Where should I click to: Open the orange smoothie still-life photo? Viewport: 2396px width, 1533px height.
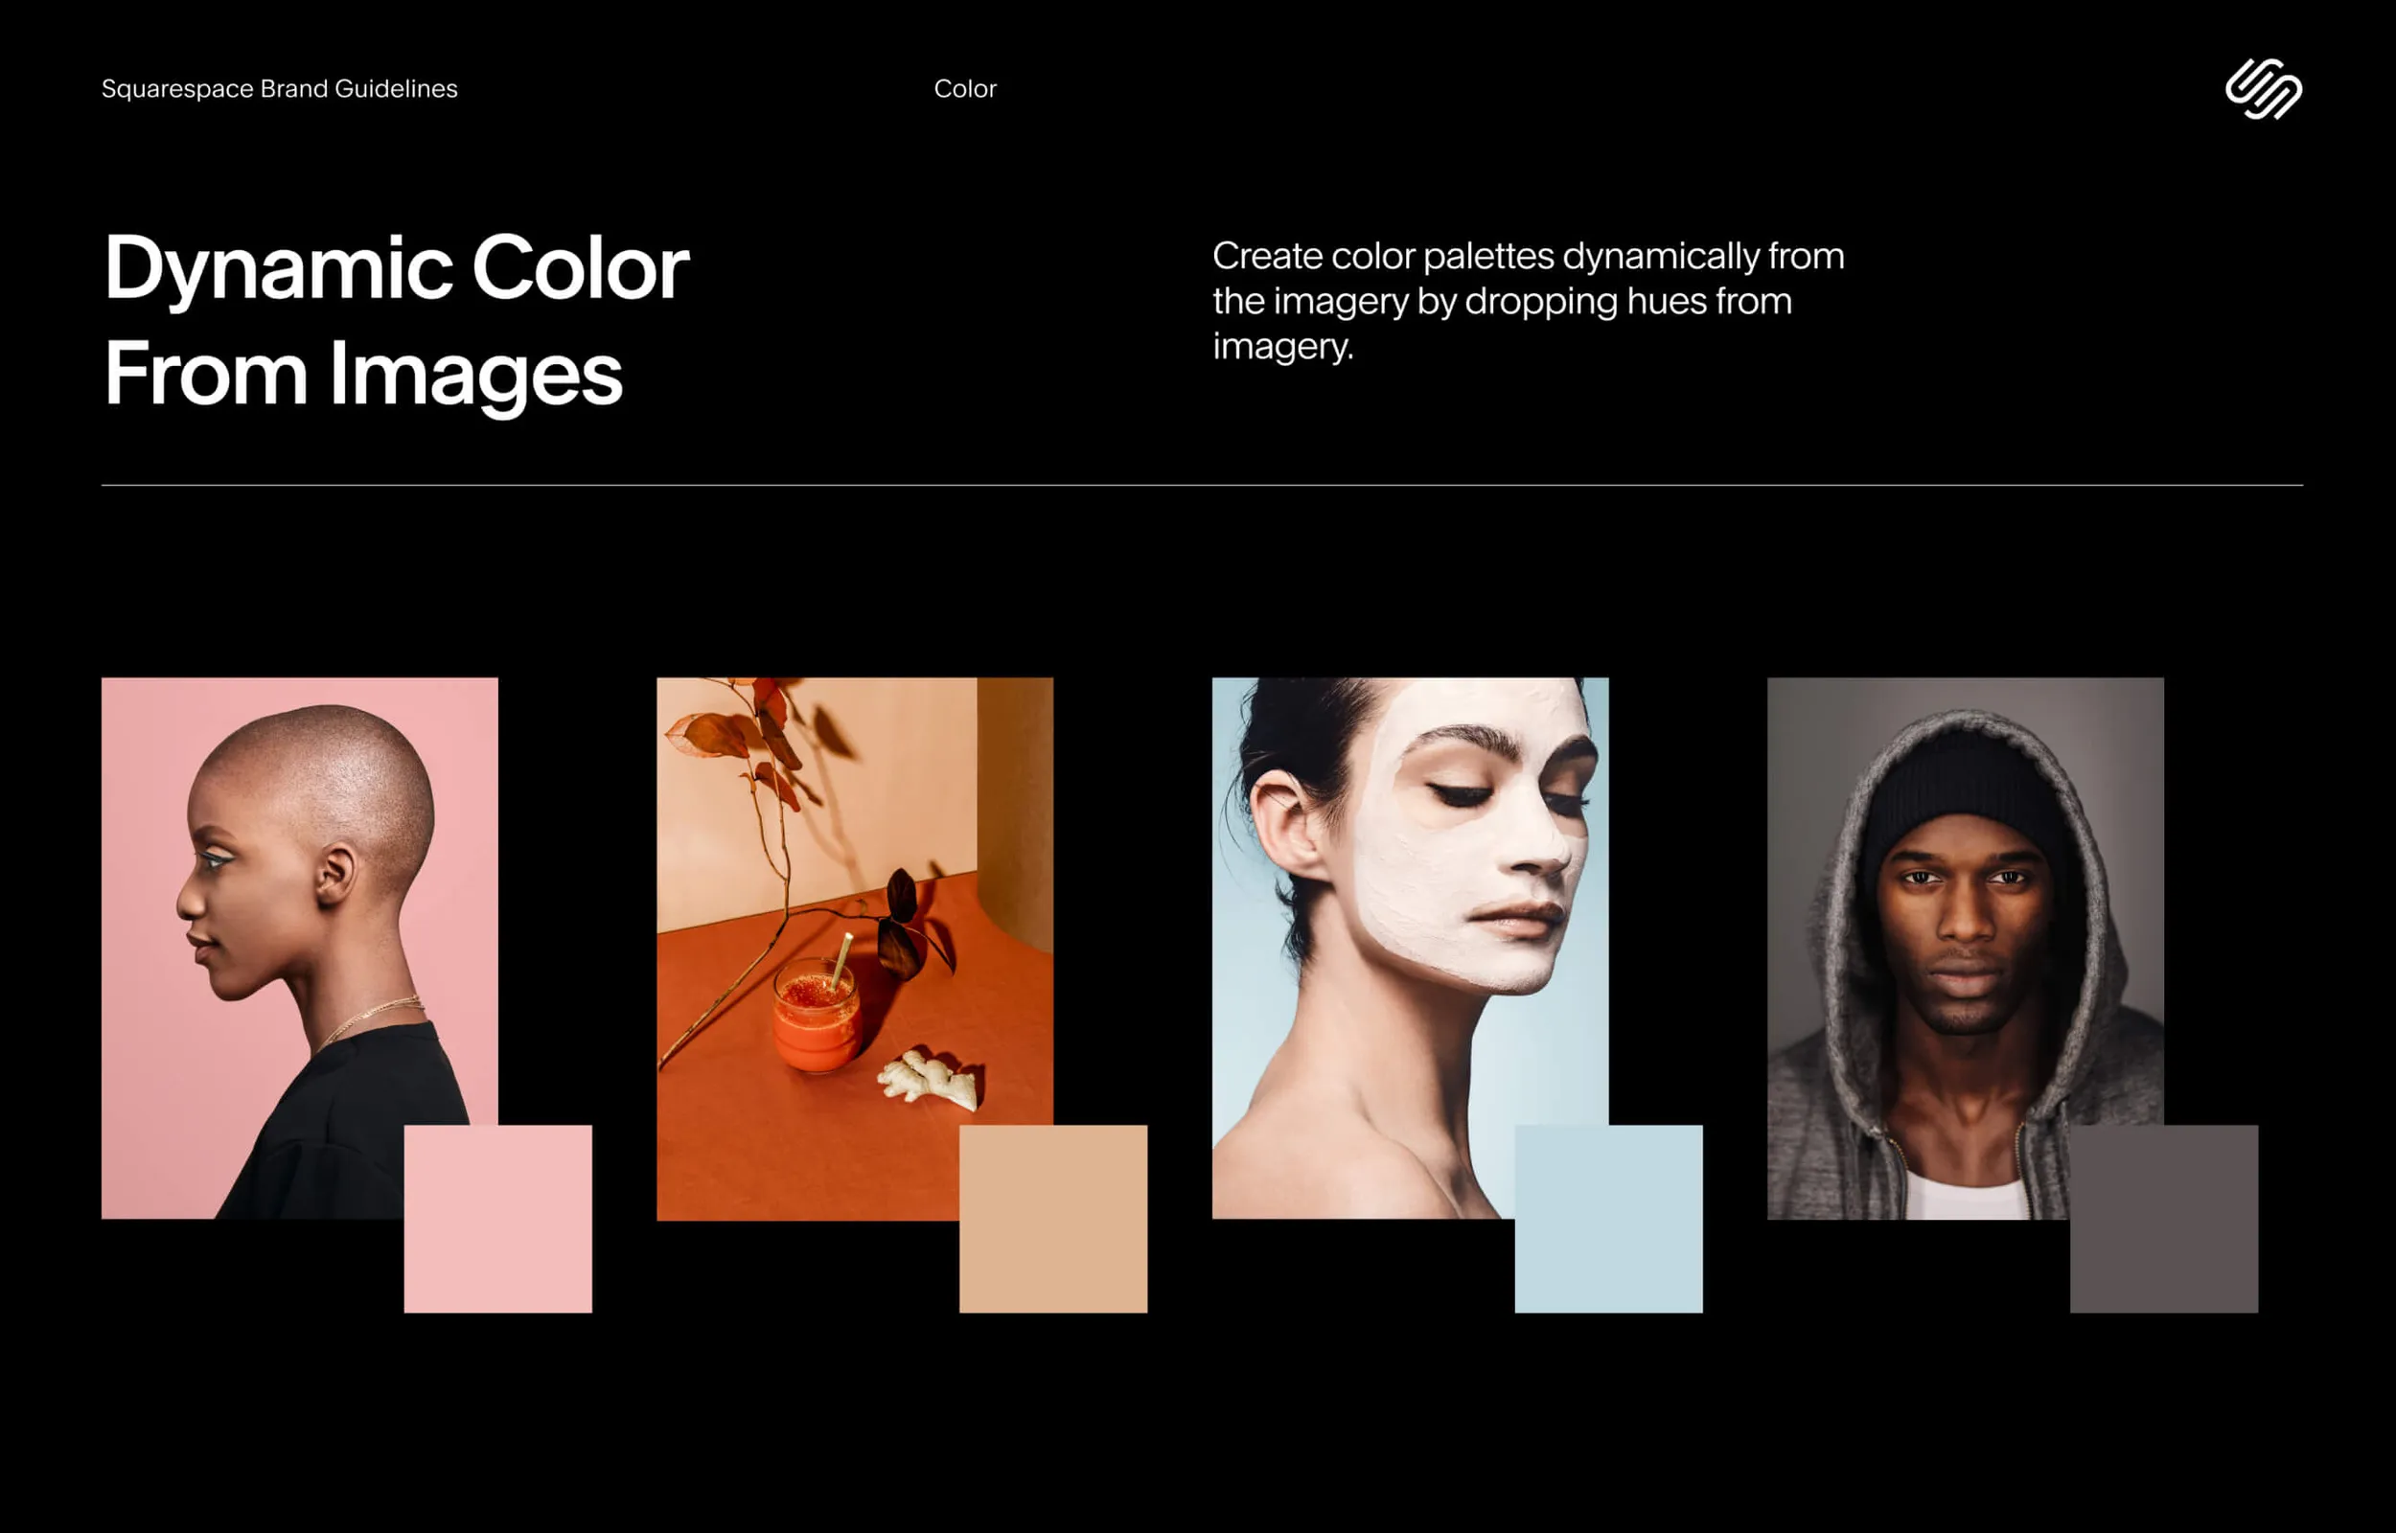point(855,949)
